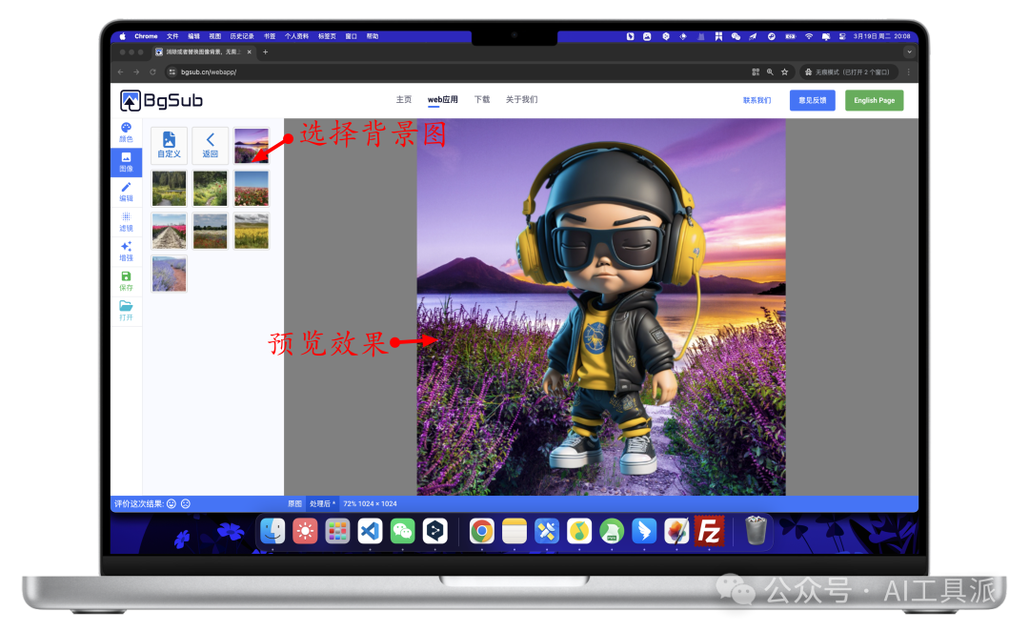Open Finder from the dock

(272, 530)
